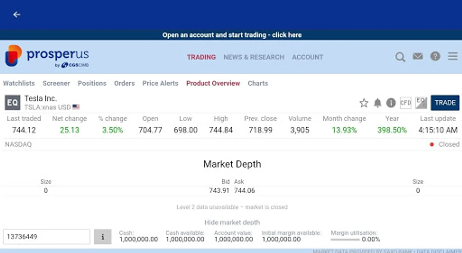The height and width of the screenshot is (253, 462).
Task: Click the TSLA:xnas USD ticker text
Action: click(x=47, y=107)
